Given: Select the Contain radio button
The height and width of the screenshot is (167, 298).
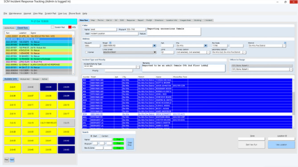Looking at the screenshot, I should pyautogui.click(x=100, y=136).
